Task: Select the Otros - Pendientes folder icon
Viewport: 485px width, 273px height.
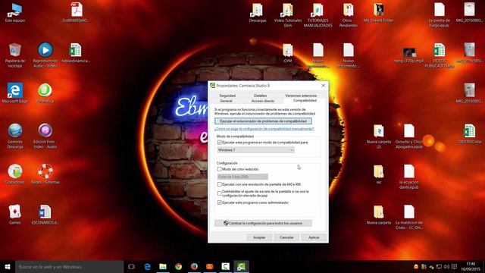Action: [x=349, y=15]
